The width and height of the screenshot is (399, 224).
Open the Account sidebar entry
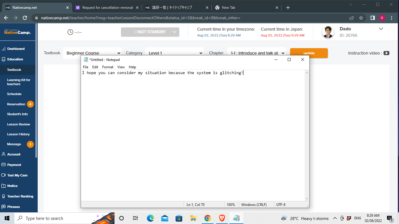click(x=14, y=154)
